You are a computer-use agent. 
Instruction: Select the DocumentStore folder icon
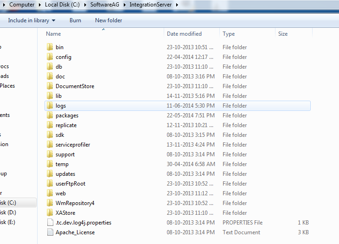click(x=50, y=86)
